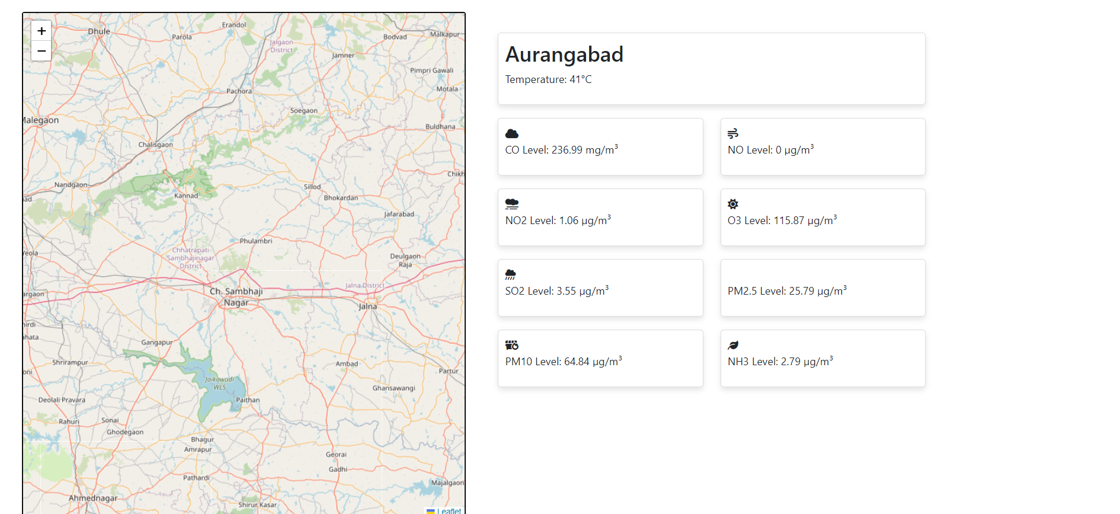Click the map zoom in plus button
The height and width of the screenshot is (514, 1120).
41,31
